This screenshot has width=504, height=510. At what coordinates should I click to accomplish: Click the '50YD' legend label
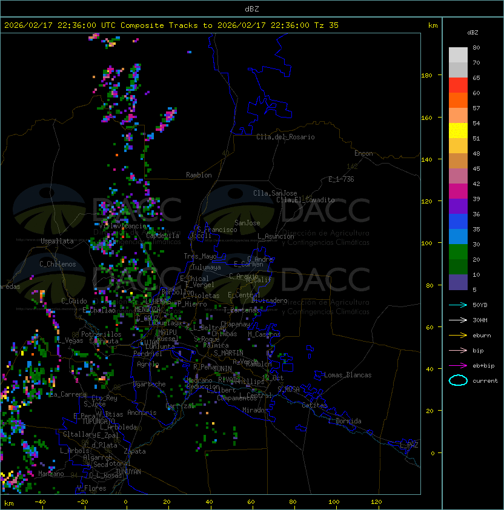480,305
